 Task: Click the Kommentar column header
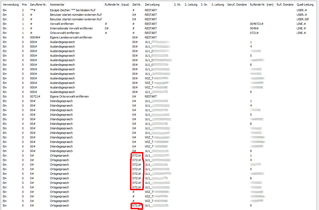pyautogui.click(x=57, y=5)
